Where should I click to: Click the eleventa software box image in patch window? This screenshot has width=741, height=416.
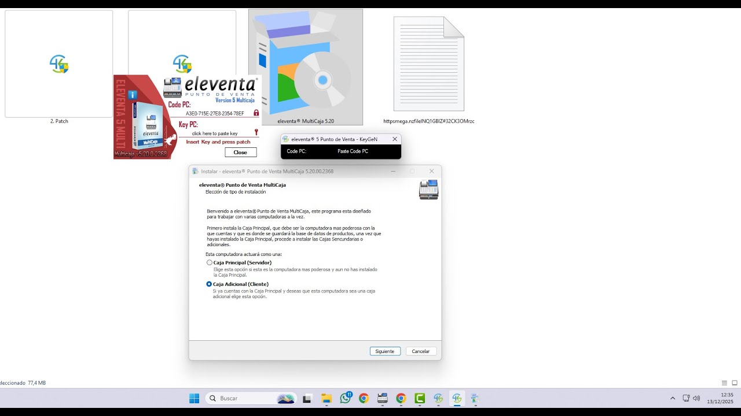click(149, 126)
